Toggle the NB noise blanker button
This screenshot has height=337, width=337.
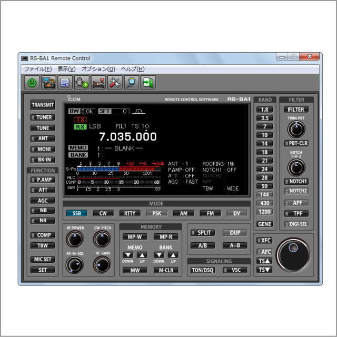click(43, 211)
